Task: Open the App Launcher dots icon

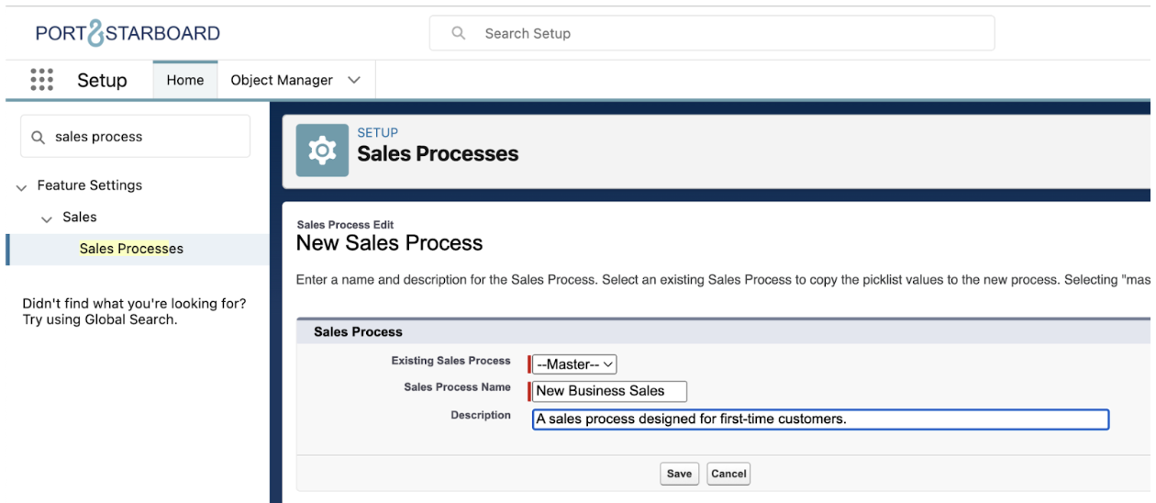Action: [x=42, y=80]
